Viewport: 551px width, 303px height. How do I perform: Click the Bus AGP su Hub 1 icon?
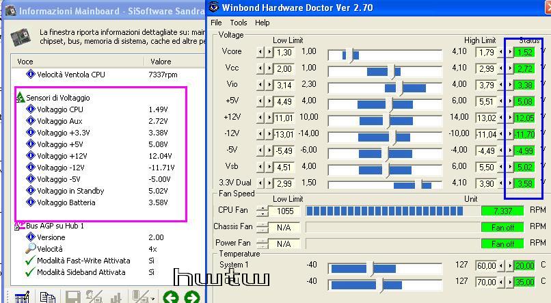[20, 226]
